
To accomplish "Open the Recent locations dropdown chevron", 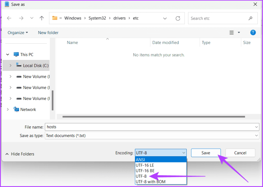I will click(32, 18).
